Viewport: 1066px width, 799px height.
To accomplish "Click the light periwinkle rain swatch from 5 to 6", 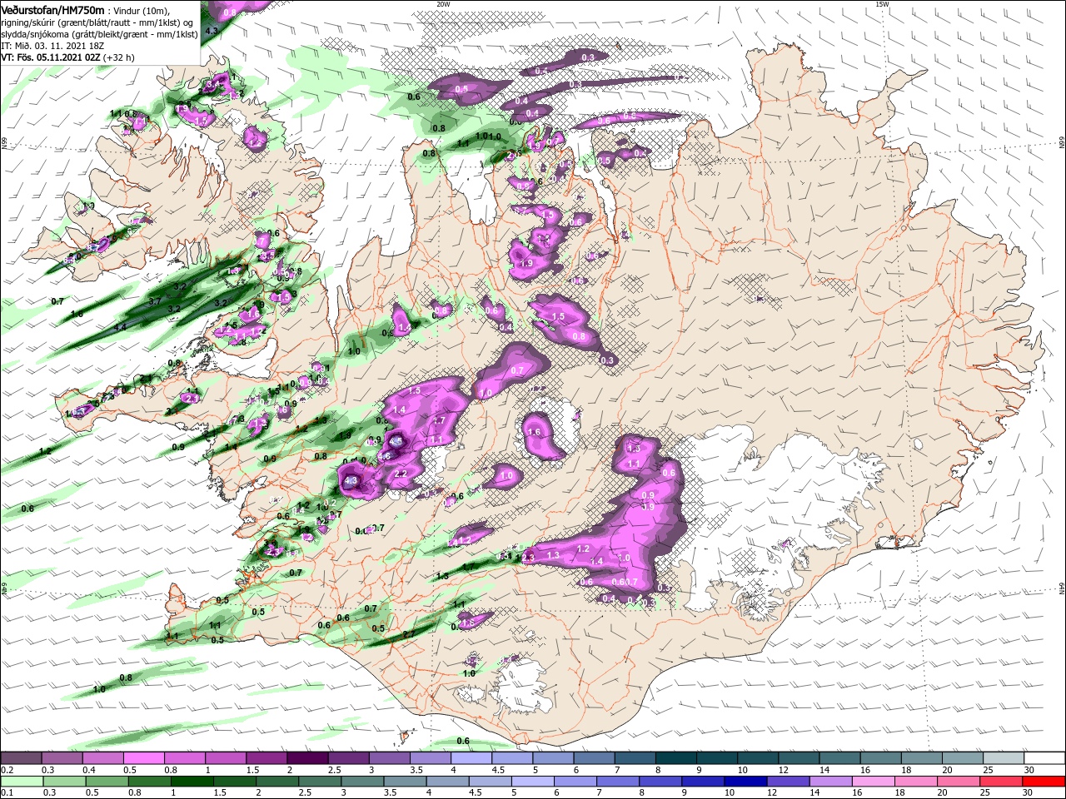I will [533, 782].
